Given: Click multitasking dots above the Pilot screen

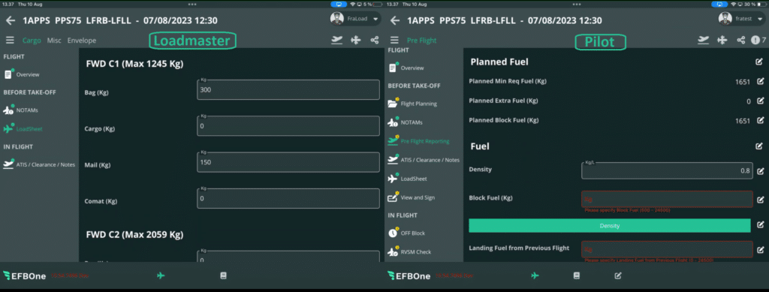Looking at the screenshot, I should point(577,4).
